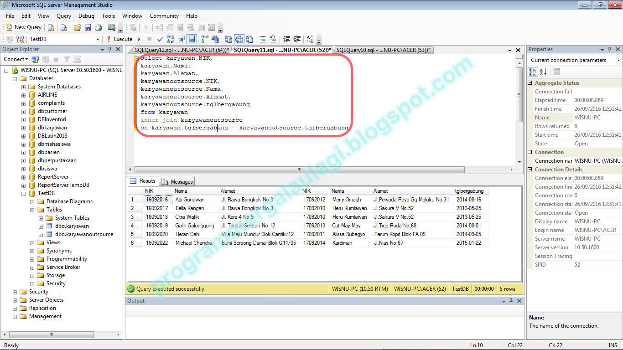This screenshot has height=350, width=623.
Task: Click the Categorized view icon in Properties
Action: tap(532, 72)
